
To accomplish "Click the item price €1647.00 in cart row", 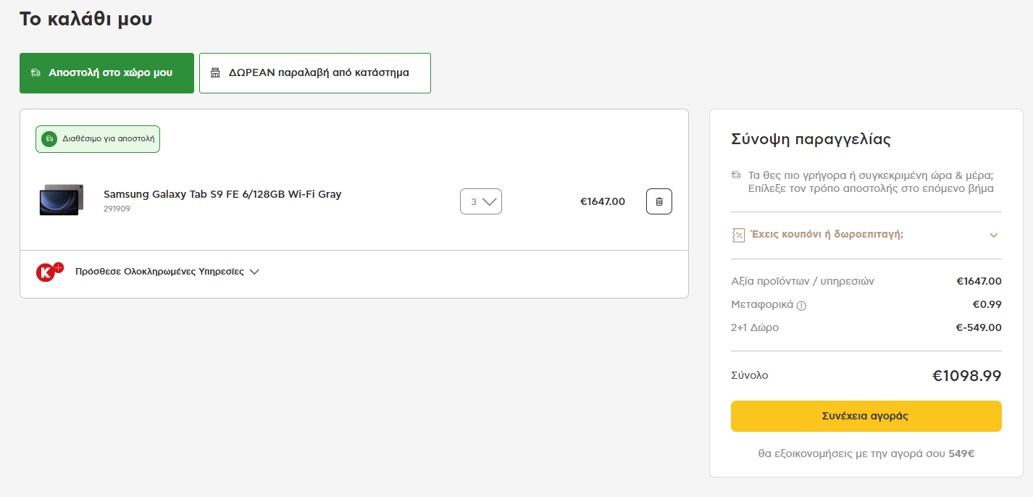I will [603, 201].
